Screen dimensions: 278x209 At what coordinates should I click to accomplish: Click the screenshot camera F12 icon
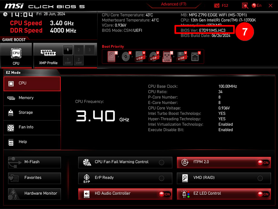pos(217,5)
